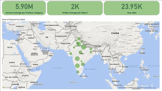Image resolution: width=162 pixels, height=91 pixels.
Task: Click the Khartoum city label
Action: click(14, 66)
